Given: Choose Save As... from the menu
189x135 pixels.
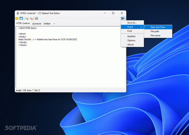Looking at the screenshot, I should [132, 23].
